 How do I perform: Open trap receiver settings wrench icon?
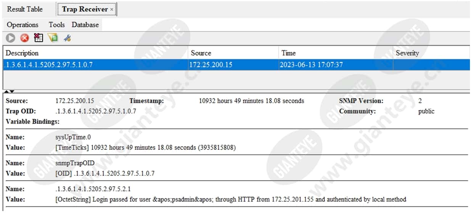pyautogui.click(x=67, y=38)
